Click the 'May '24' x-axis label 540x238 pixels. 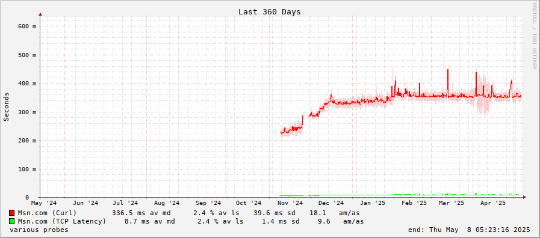click(x=44, y=203)
